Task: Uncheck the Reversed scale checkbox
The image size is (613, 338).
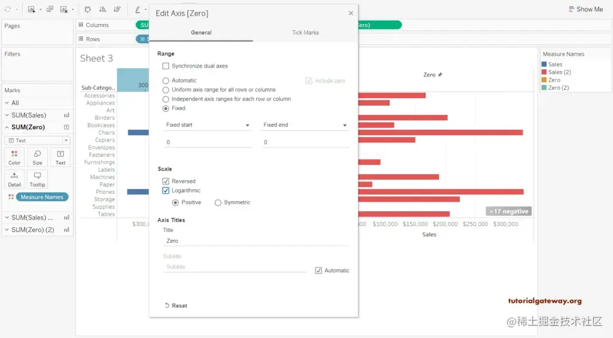Action: click(x=166, y=181)
